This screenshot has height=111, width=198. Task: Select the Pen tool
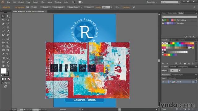[3, 24]
